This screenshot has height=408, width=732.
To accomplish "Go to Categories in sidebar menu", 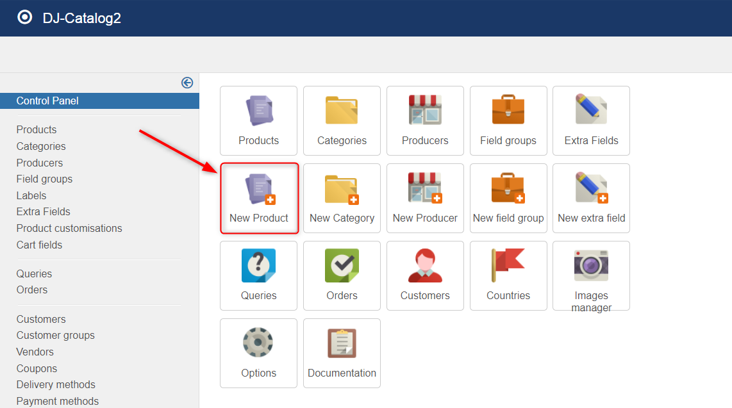I will [x=41, y=147].
